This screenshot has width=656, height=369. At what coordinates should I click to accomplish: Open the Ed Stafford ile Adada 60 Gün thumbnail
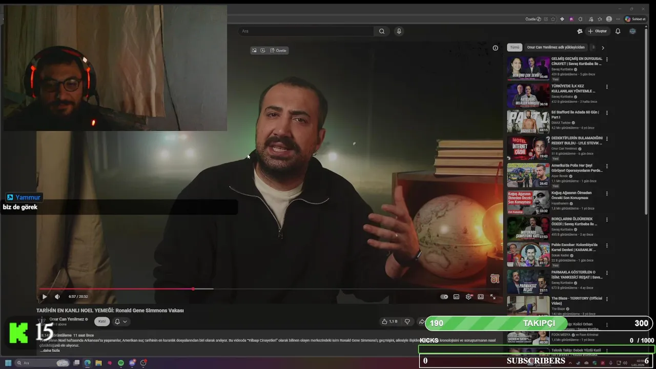pyautogui.click(x=528, y=122)
